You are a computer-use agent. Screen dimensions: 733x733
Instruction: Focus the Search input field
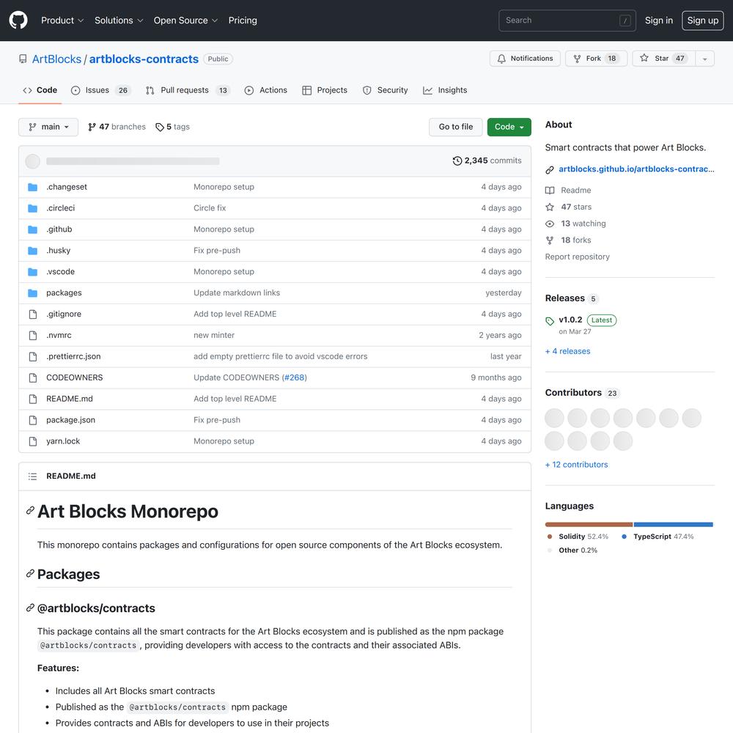567,21
